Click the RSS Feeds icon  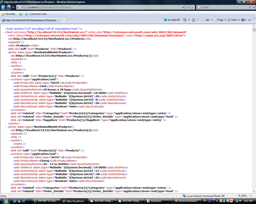194,20
